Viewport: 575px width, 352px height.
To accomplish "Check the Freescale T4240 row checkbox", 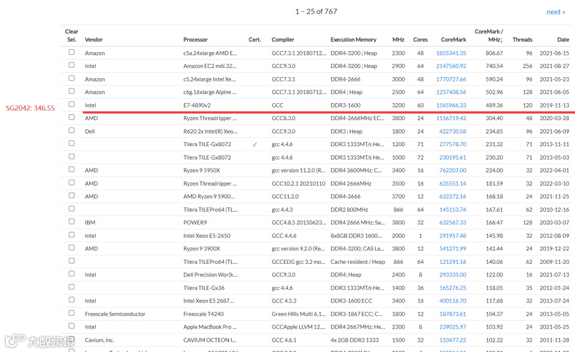I will pyautogui.click(x=71, y=313).
